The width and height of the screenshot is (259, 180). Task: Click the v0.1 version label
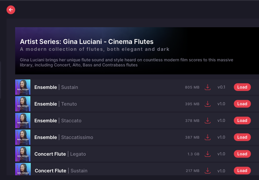pyautogui.click(x=221, y=87)
